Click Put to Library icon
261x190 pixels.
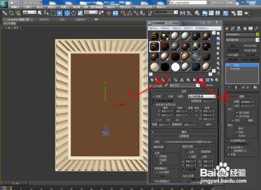click(x=188, y=80)
